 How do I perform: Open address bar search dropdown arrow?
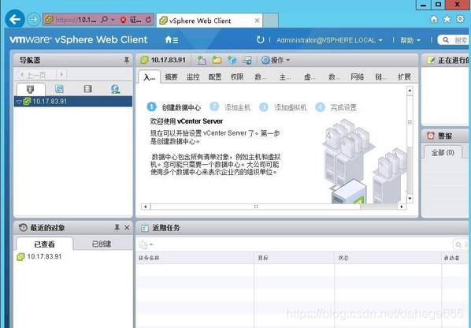click(113, 20)
